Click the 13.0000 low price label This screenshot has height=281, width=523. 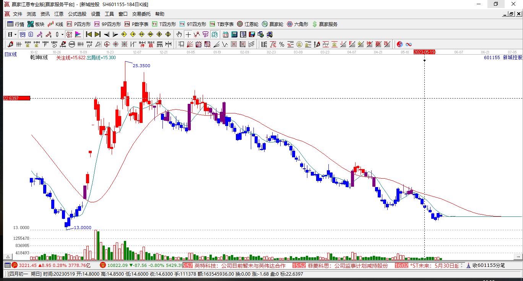coord(83,228)
